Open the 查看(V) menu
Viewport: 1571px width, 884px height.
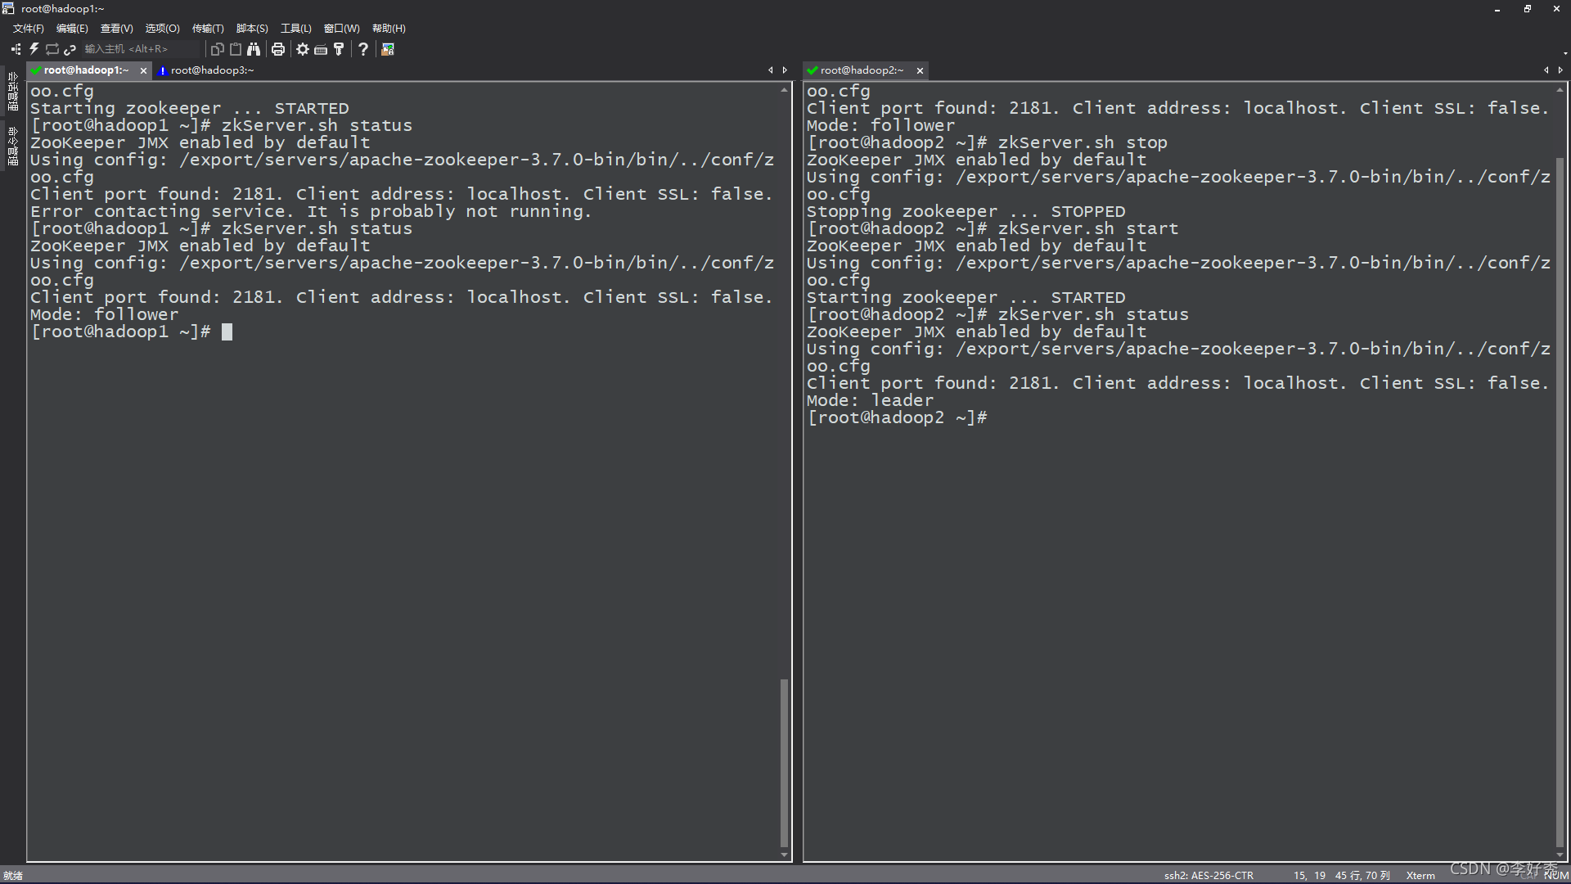pos(116,29)
